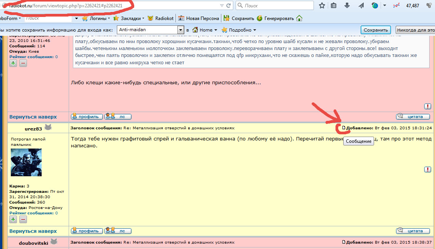
Task: Bookmark this page with the star icon
Action: 322,5
